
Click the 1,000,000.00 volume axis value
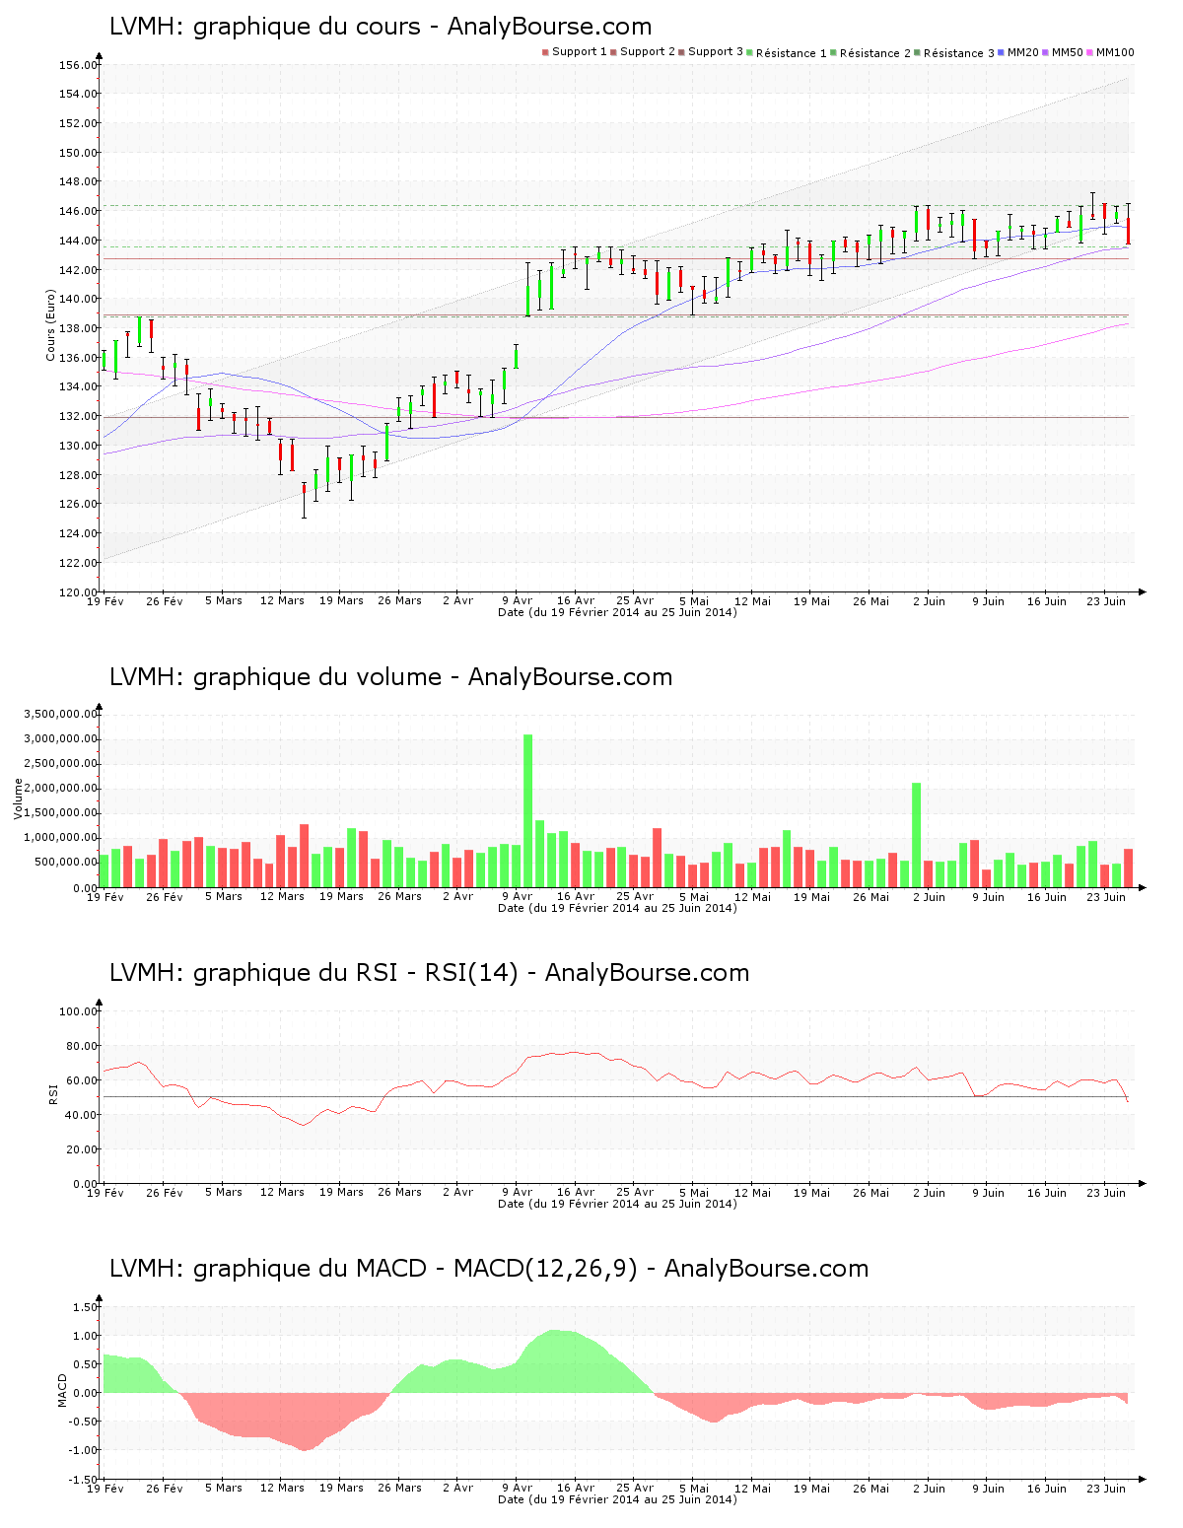pyautogui.click(x=60, y=838)
